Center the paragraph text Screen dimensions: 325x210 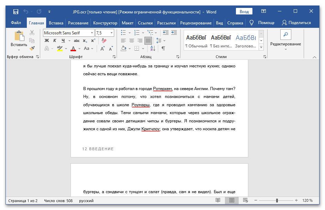(132, 41)
